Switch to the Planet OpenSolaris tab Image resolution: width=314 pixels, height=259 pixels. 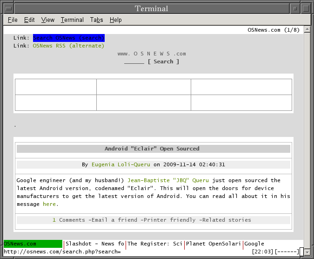214,244
